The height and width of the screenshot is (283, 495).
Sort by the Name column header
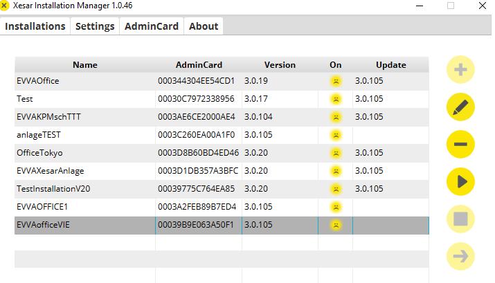tap(85, 64)
